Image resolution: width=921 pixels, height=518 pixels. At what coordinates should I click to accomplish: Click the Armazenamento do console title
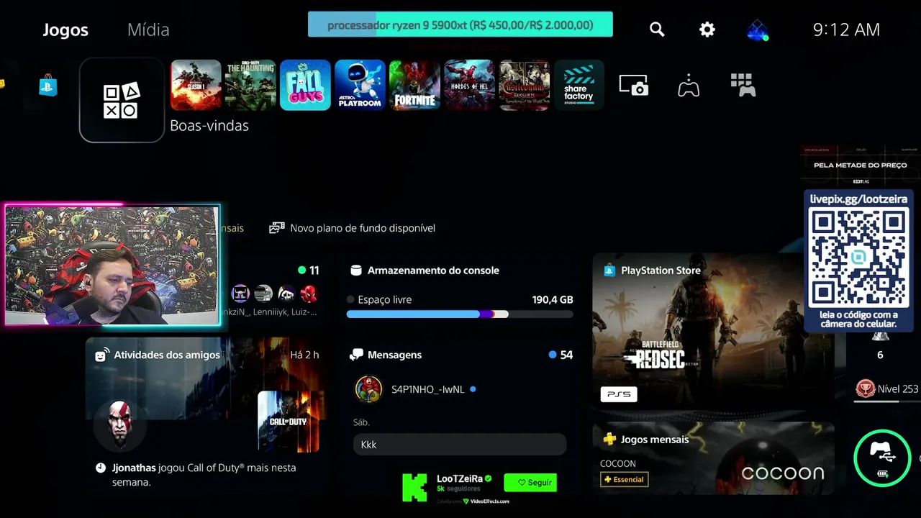(433, 271)
